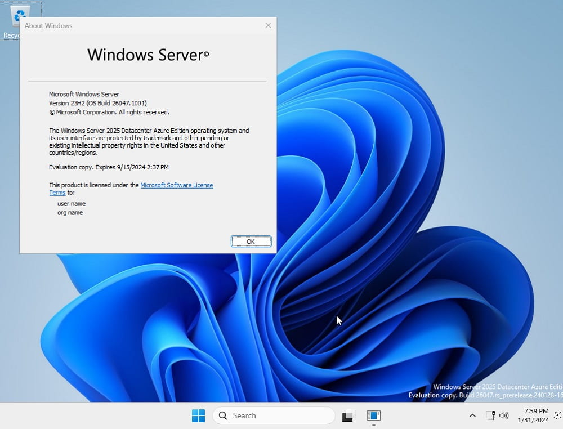The height and width of the screenshot is (429, 563).
Task: Click the Windows logo on the Start button
Action: (x=198, y=415)
